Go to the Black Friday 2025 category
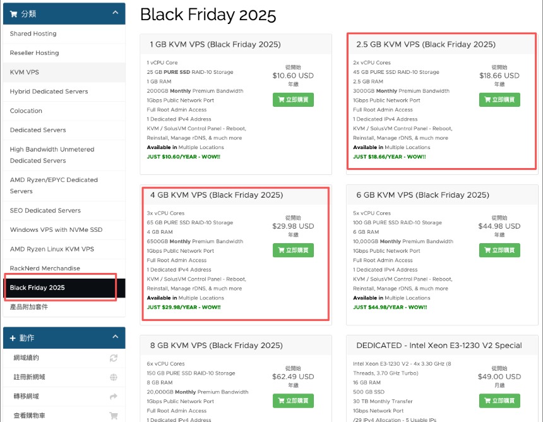This screenshot has width=543, height=422. tap(37, 288)
